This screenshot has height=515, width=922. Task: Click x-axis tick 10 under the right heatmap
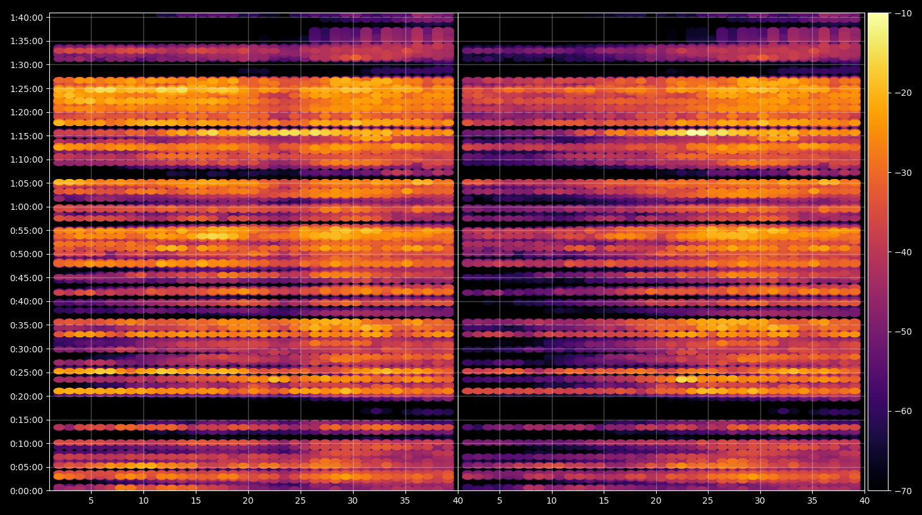551,501
